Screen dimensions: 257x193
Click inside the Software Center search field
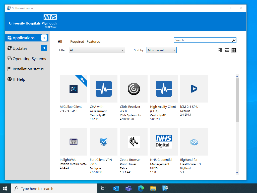coord(203,40)
